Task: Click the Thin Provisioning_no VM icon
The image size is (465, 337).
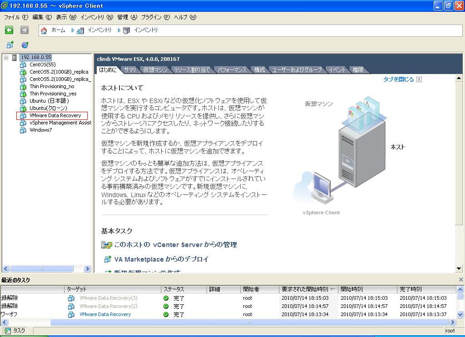Action: [23, 87]
